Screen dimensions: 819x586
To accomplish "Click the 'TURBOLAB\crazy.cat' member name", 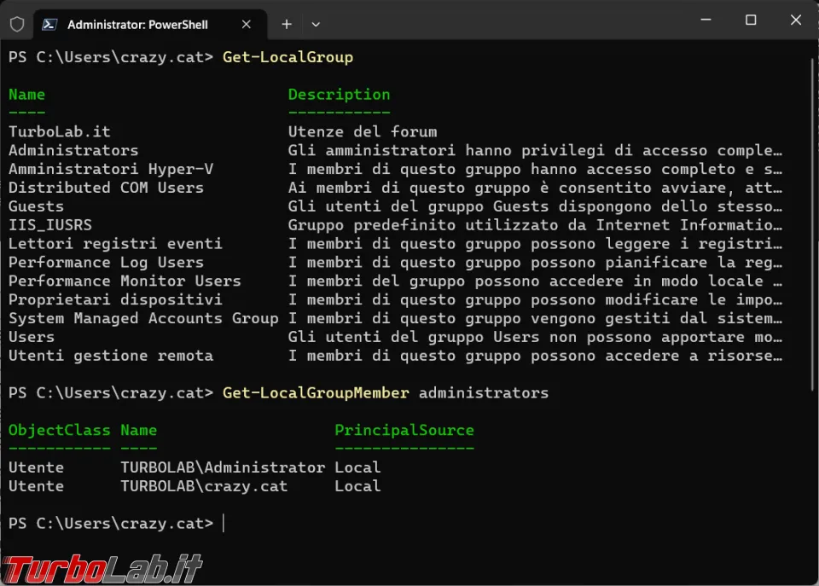I will coord(204,486).
